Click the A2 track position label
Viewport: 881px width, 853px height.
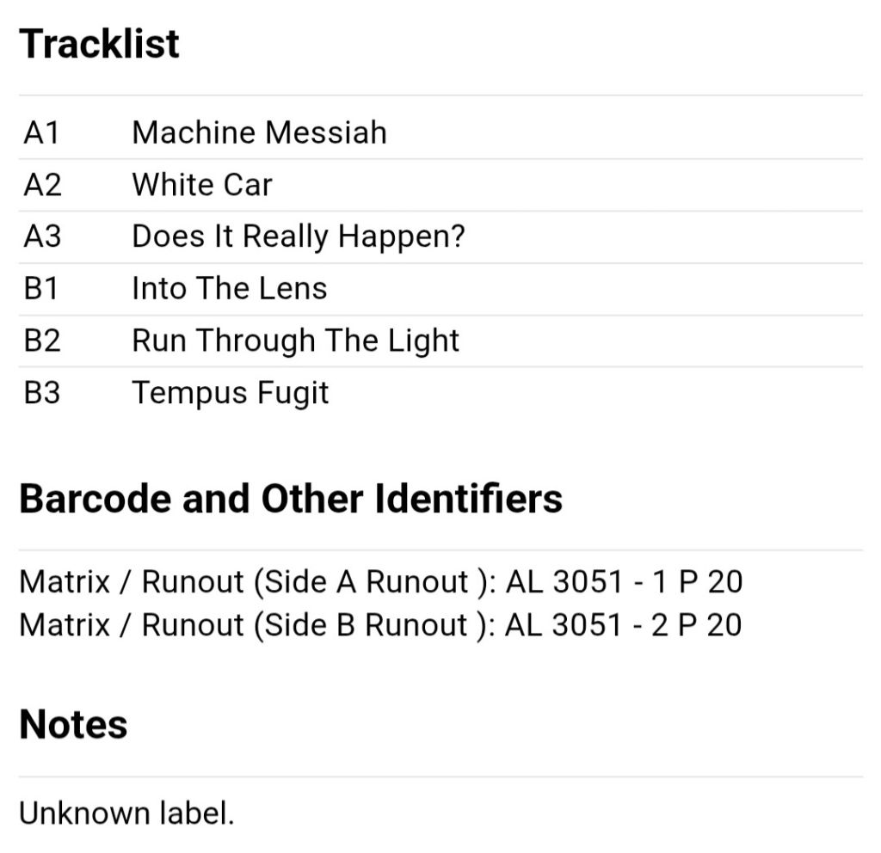[42, 184]
